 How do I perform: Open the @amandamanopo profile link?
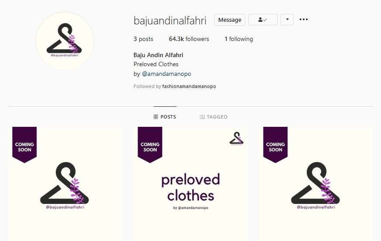point(166,74)
